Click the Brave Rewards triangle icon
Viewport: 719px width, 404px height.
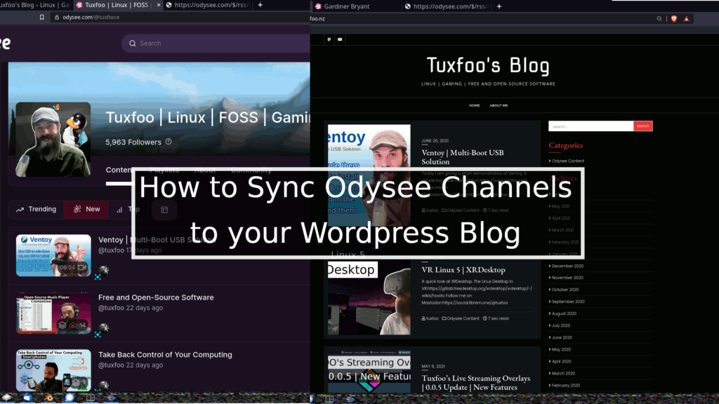pos(687,19)
